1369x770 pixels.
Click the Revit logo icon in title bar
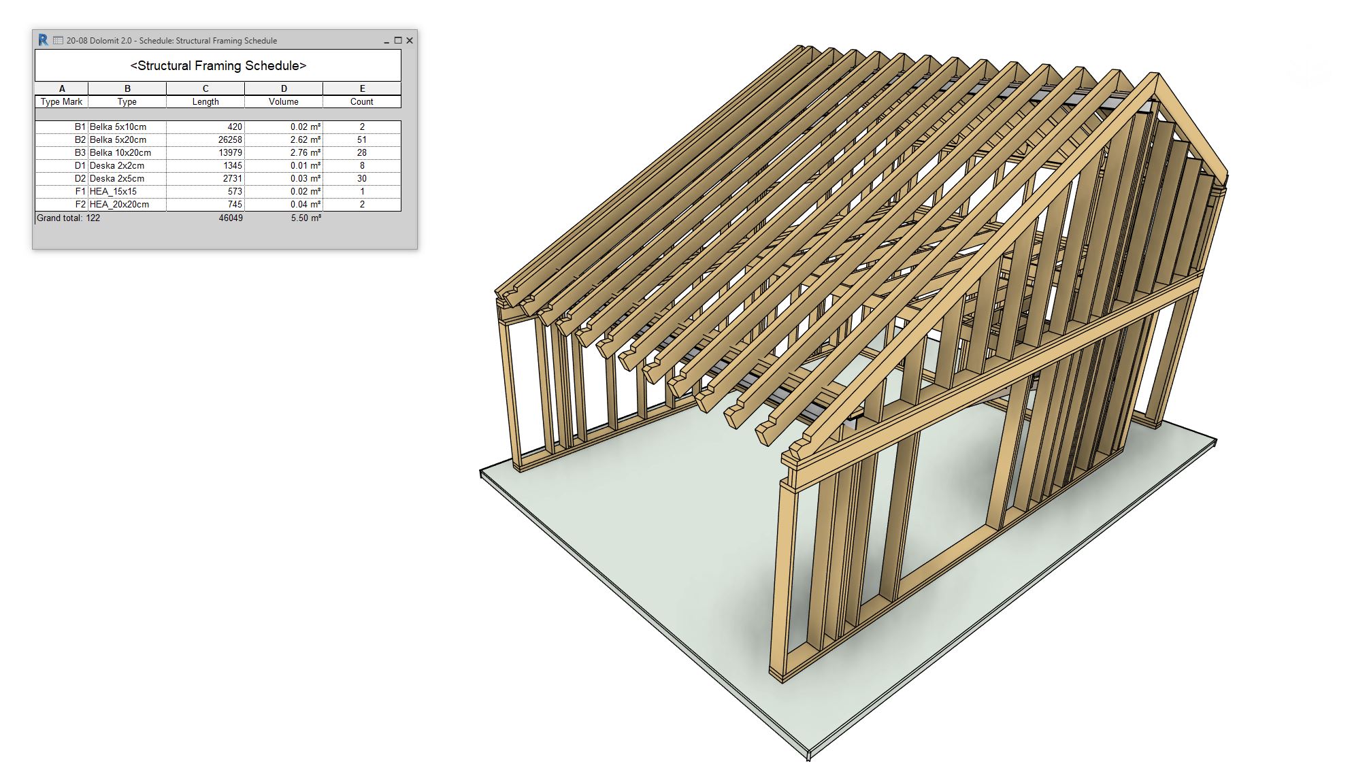pos(43,40)
